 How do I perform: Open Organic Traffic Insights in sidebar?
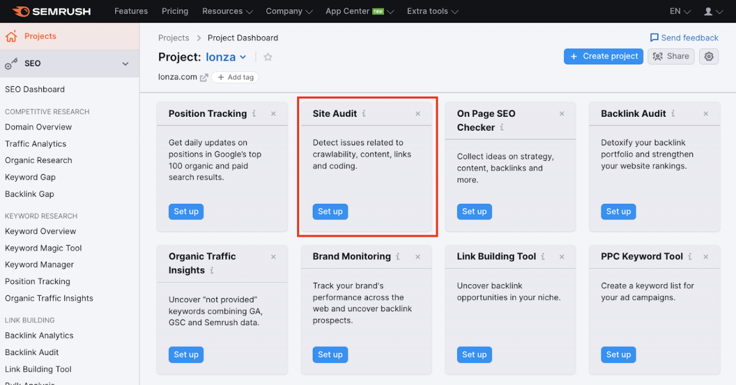[49, 298]
